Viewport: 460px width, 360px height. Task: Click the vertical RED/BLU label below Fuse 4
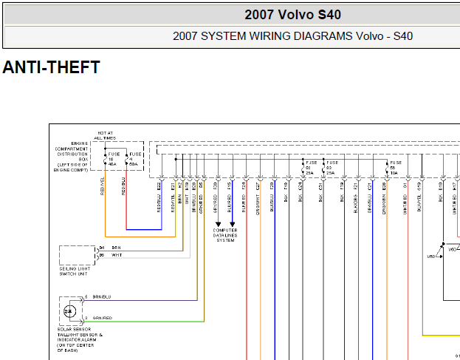click(123, 186)
